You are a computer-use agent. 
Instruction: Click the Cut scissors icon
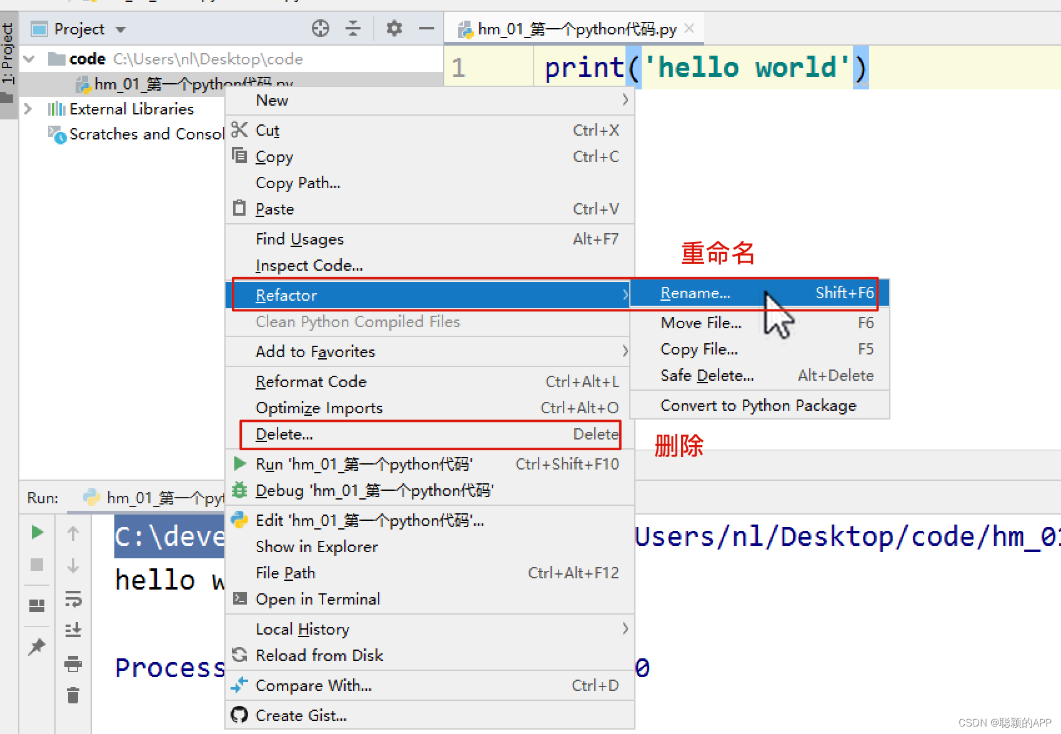pyautogui.click(x=239, y=129)
